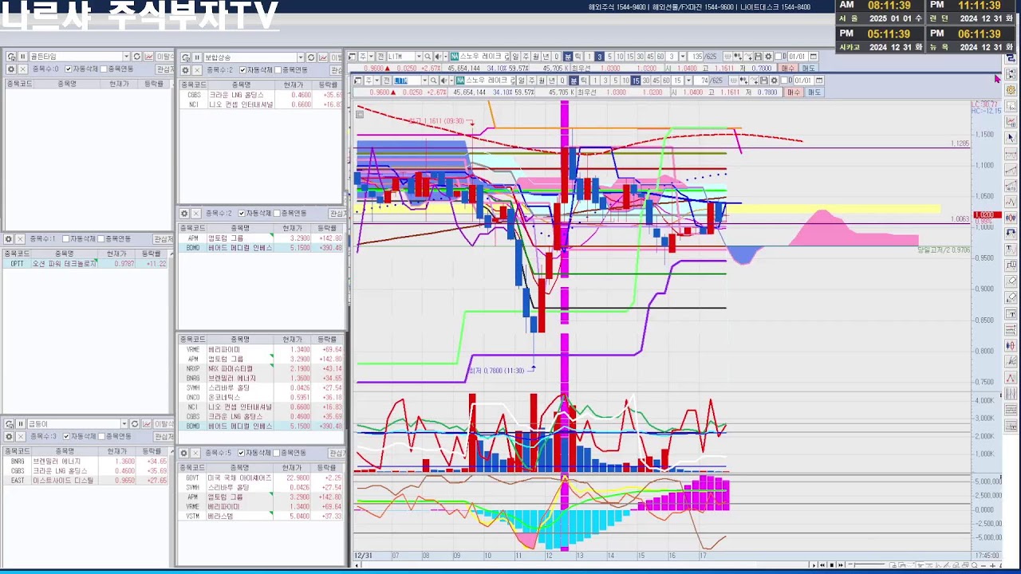
Task: Click 관심저 button in 종목수:5 panel
Action: click(337, 453)
